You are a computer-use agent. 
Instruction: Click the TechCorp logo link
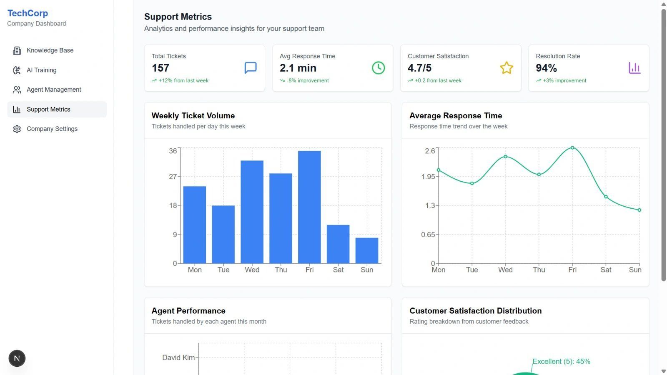(28, 13)
